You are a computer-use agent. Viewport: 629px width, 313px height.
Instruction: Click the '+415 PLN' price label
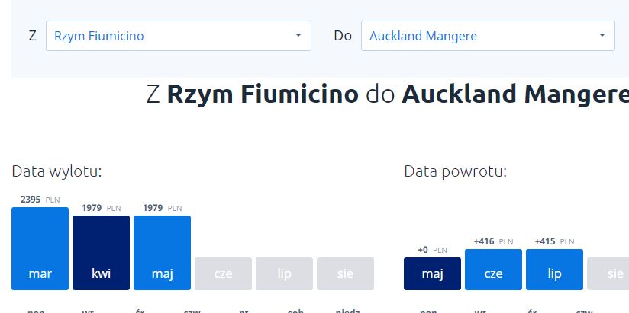554,241
